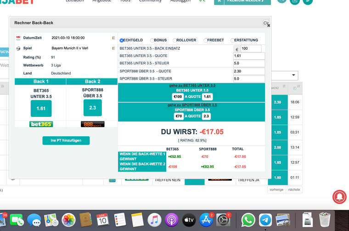Image resolution: width=349 pixels, height=231 pixels.
Task: Click the DU WIRST -€17.05 result text
Action: click(192, 132)
